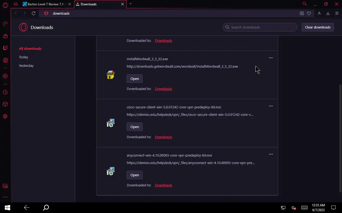342x213 pixels.
Task: Open Downloads folder link for anyconnect
Action: (164, 185)
